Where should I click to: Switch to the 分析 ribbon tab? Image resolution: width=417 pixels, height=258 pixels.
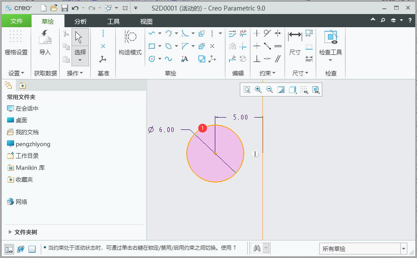(x=81, y=21)
